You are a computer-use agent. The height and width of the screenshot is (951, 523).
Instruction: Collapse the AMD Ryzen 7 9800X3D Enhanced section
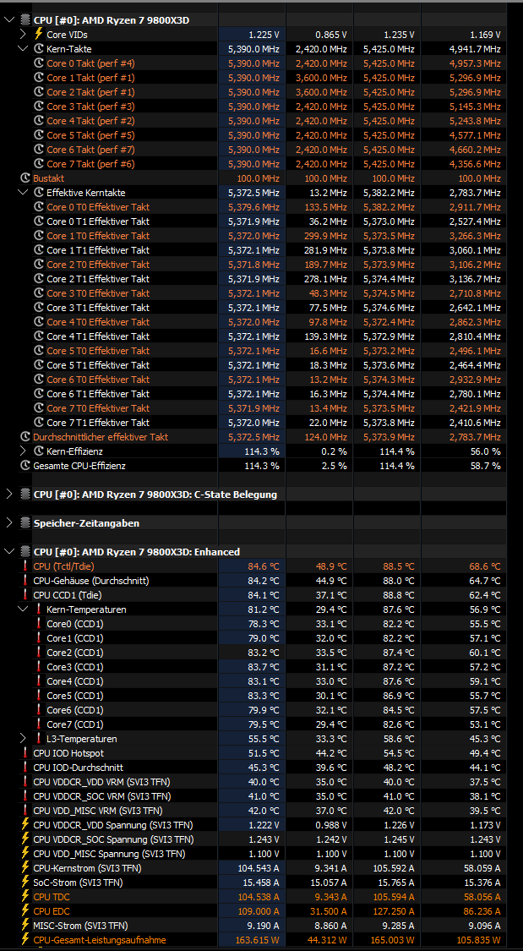point(9,552)
